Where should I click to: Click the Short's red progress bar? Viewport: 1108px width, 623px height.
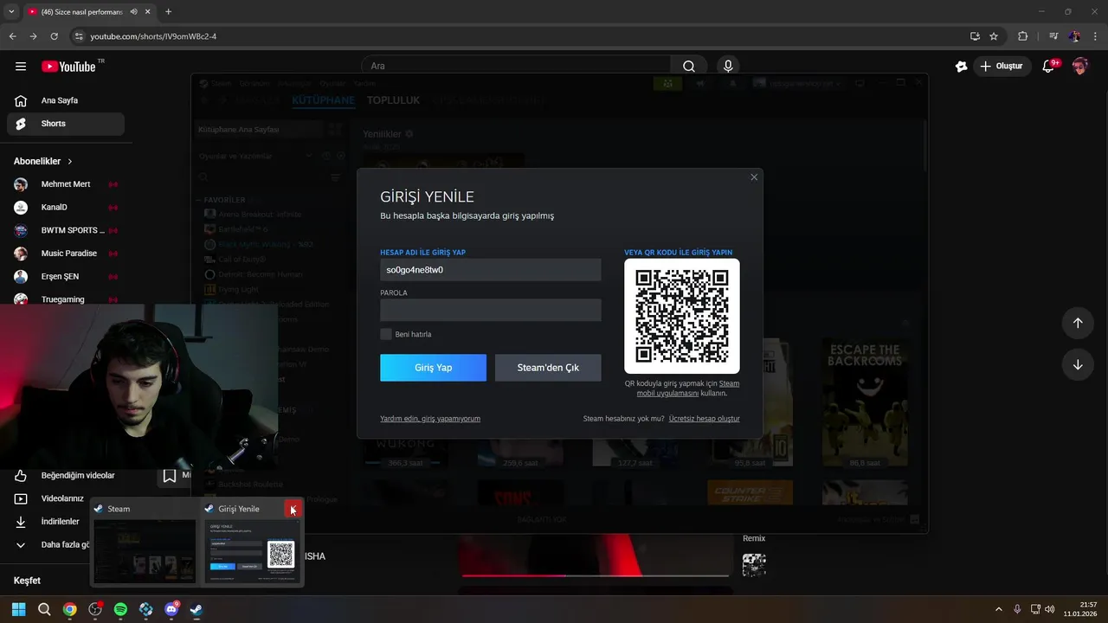click(596, 575)
